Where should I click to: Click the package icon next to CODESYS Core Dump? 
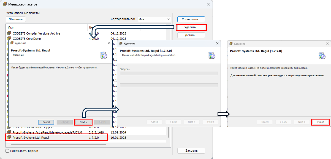[9, 39]
